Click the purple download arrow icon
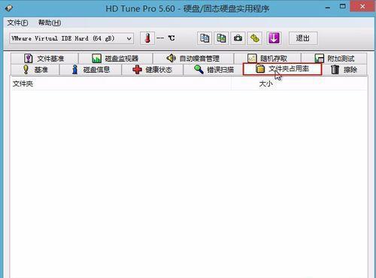 point(274,38)
